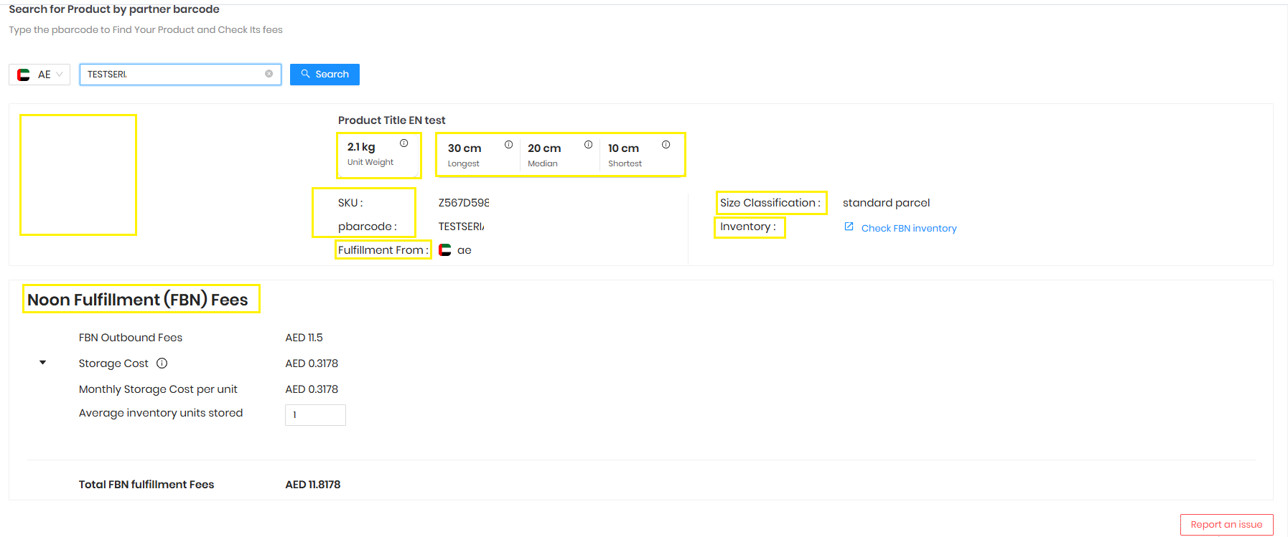Click the external link icon before Check FBN inventory
Image resolution: width=1288 pixels, height=537 pixels.
(849, 227)
